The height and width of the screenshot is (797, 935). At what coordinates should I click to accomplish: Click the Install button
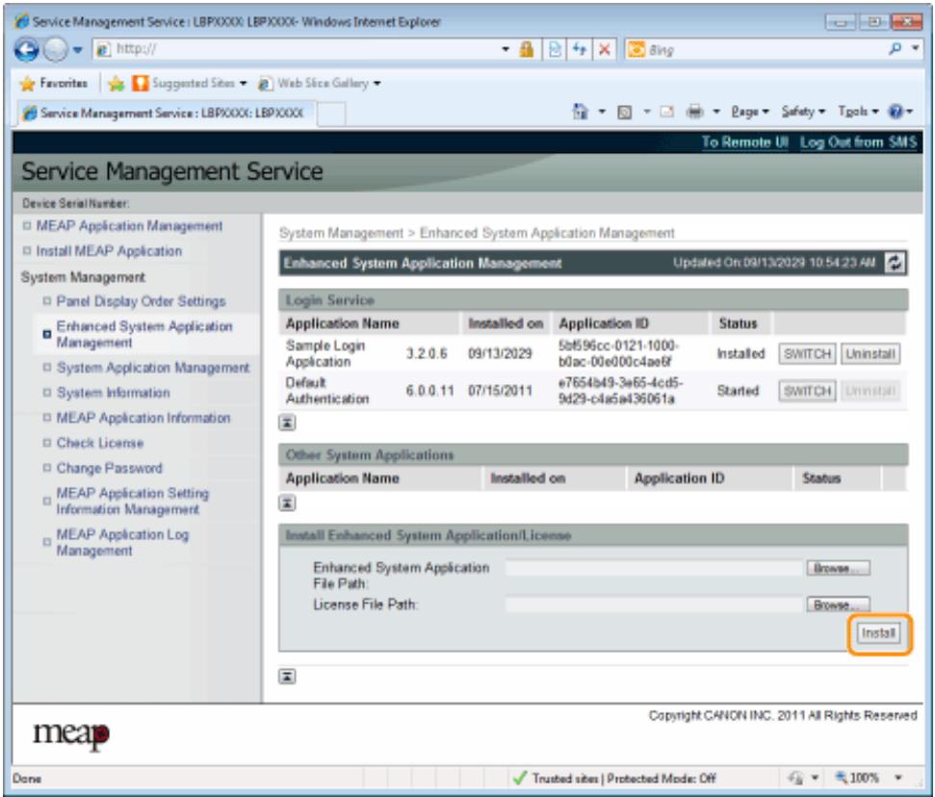pos(878,633)
